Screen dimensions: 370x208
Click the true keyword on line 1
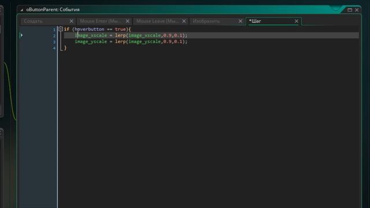pyautogui.click(x=120, y=29)
